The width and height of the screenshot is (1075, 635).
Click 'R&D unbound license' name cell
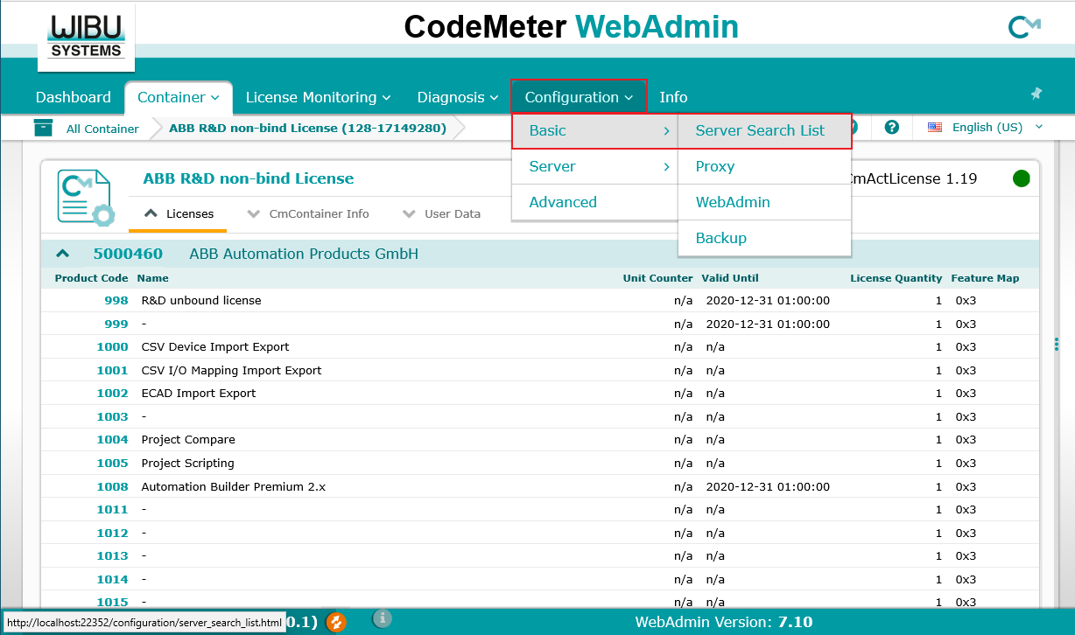201,300
